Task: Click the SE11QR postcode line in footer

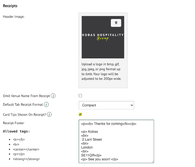Action: 91,155
